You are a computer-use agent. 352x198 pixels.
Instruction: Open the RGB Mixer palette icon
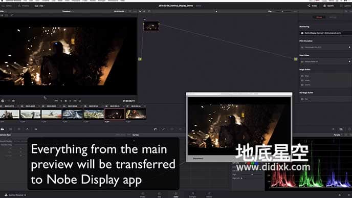tap(27, 129)
